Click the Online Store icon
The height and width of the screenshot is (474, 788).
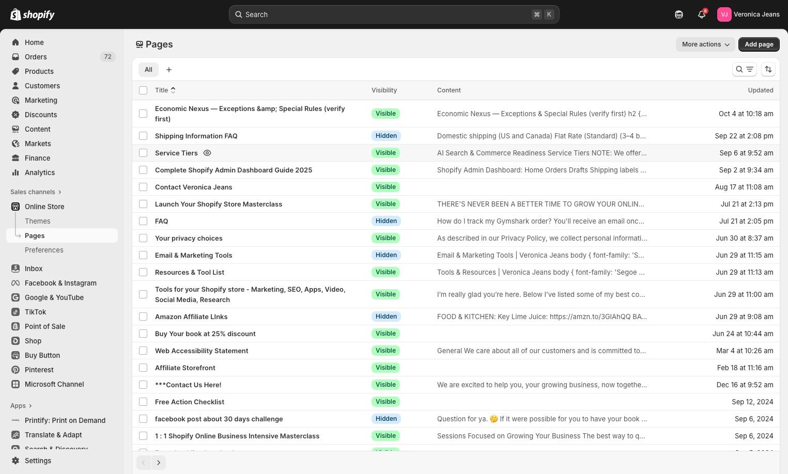pyautogui.click(x=16, y=207)
